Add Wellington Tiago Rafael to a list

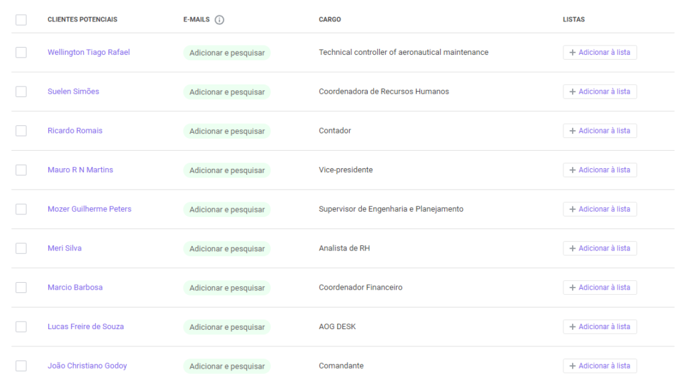[x=600, y=52]
